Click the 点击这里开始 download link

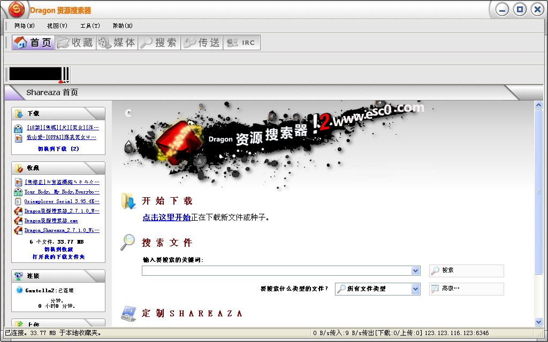(166, 217)
